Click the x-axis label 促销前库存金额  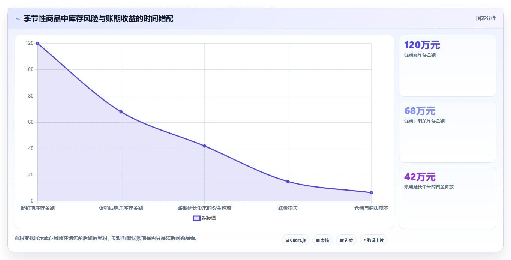[37, 208]
